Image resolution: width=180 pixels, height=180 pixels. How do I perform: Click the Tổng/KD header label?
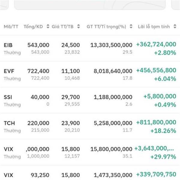point(33,27)
